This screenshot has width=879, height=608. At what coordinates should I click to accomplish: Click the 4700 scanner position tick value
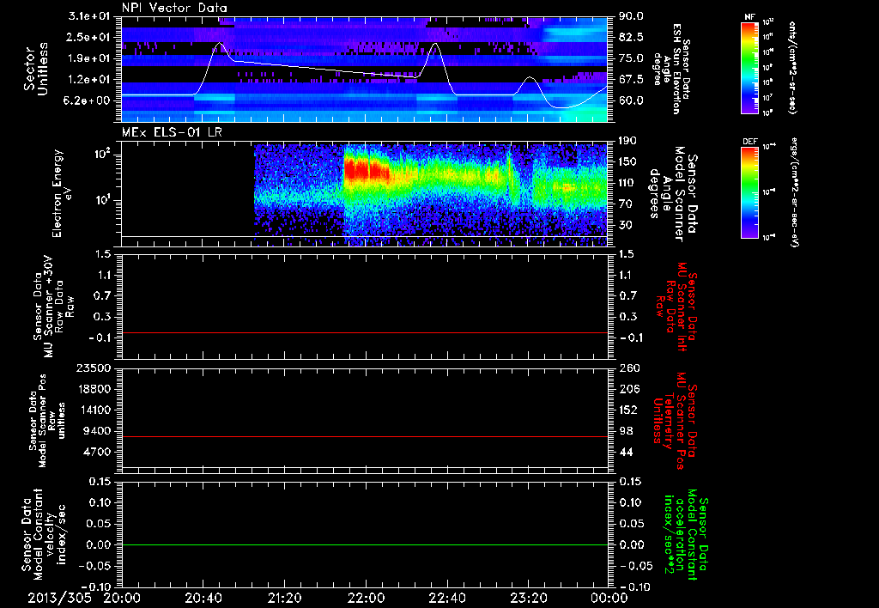[99, 452]
